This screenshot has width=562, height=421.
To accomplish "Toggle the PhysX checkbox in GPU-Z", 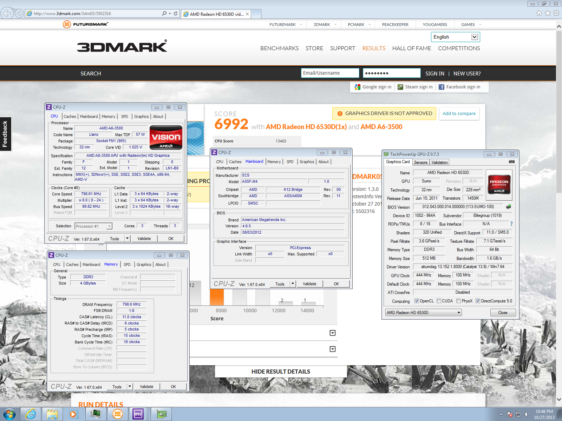I will pos(458,301).
